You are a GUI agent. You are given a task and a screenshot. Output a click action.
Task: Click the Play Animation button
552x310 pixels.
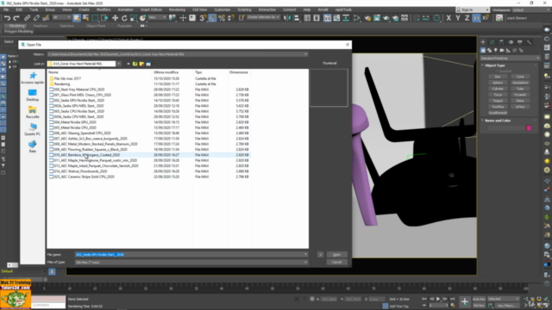438,299
